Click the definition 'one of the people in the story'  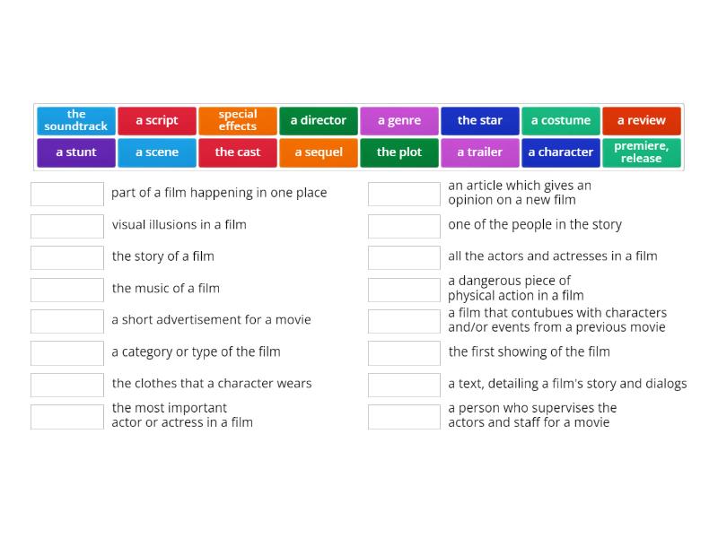click(x=535, y=225)
